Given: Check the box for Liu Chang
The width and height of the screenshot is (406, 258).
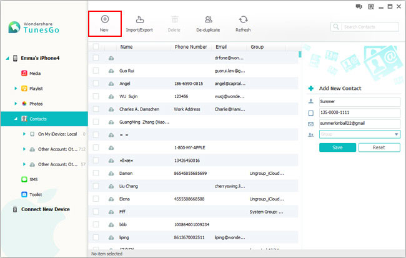Looking at the screenshot, I should 96,186.
